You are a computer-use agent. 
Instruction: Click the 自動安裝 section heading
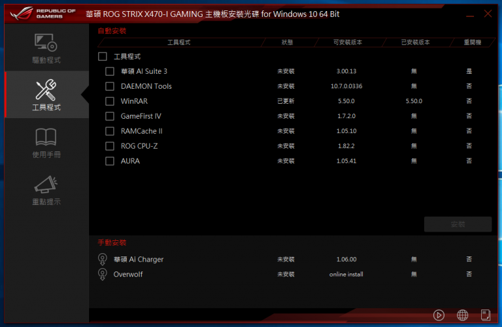pyautogui.click(x=112, y=31)
